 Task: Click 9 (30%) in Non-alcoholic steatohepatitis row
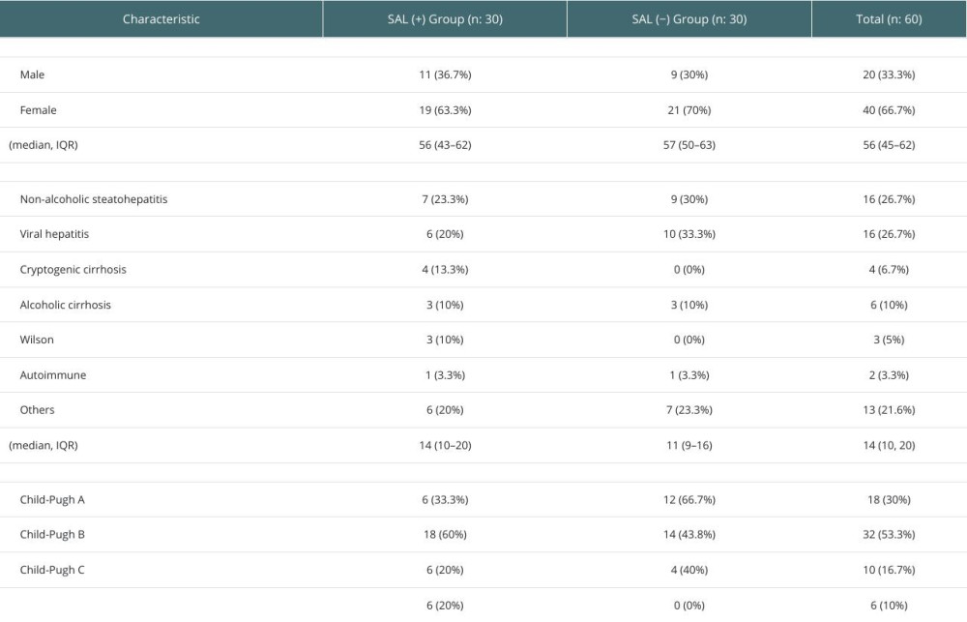[689, 199]
